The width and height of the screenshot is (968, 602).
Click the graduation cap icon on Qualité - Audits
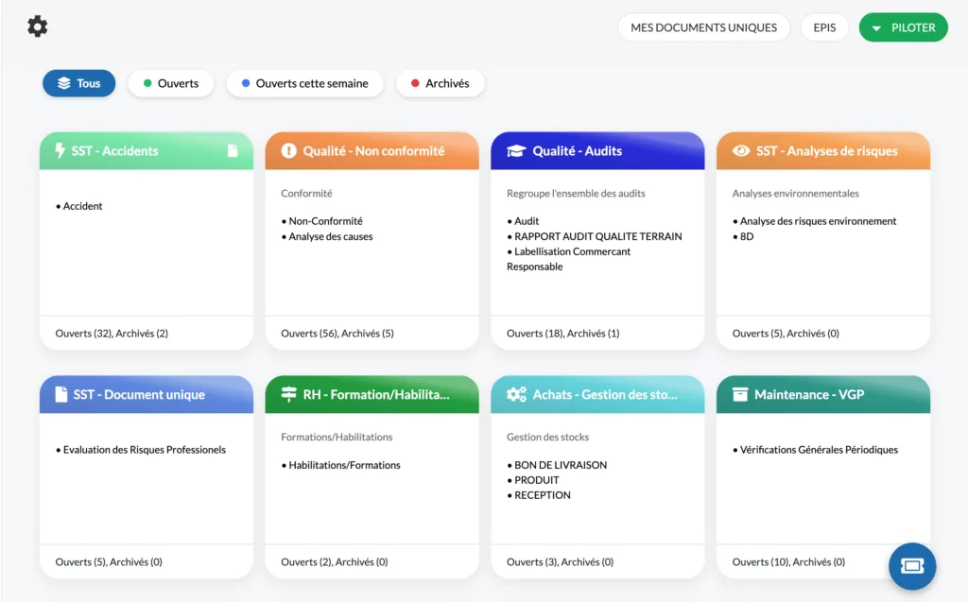point(515,151)
